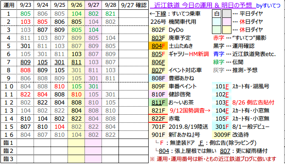The image size is (285, 164).
Task: Select the 9/26 column header
Action: [76, 5]
